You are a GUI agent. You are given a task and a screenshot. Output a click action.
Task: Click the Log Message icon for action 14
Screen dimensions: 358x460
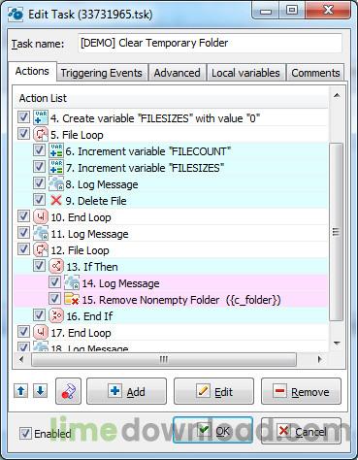pyautogui.click(x=72, y=283)
